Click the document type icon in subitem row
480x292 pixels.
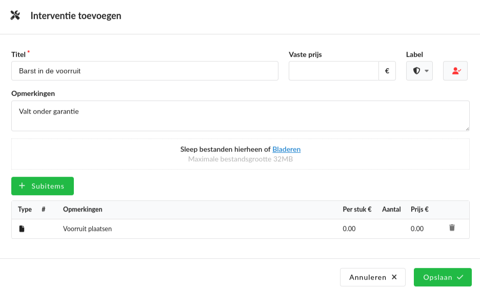click(22, 228)
